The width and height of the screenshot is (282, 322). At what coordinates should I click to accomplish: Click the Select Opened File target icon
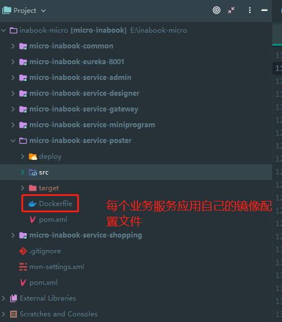[x=217, y=10]
